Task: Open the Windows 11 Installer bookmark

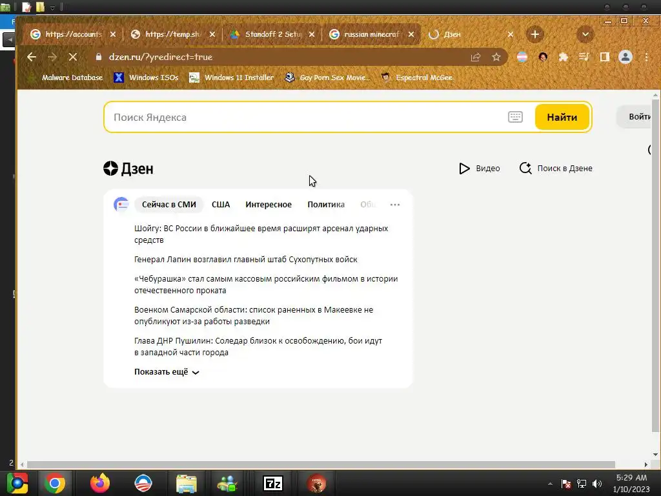Action: click(x=232, y=77)
